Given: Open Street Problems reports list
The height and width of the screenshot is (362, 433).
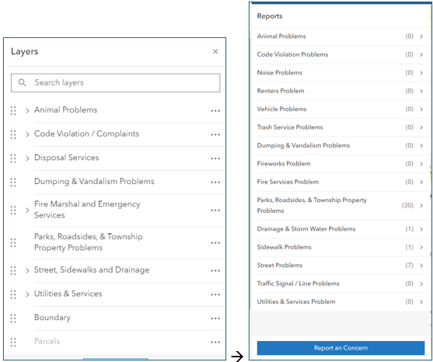Looking at the screenshot, I should [340, 266].
